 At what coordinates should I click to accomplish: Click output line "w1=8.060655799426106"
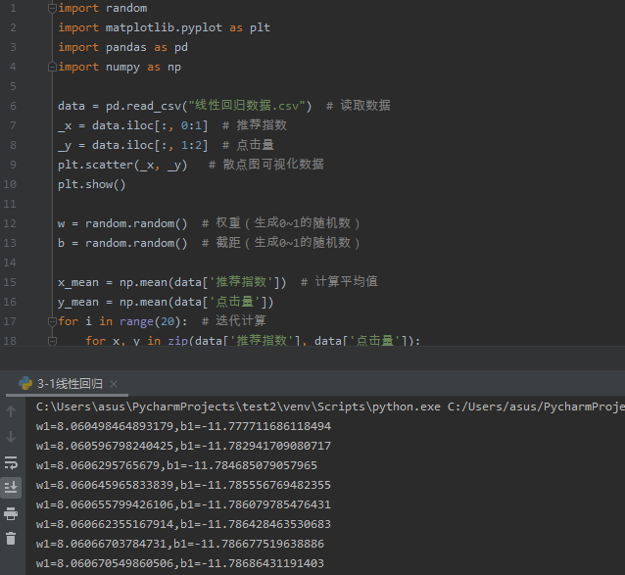coord(183,504)
